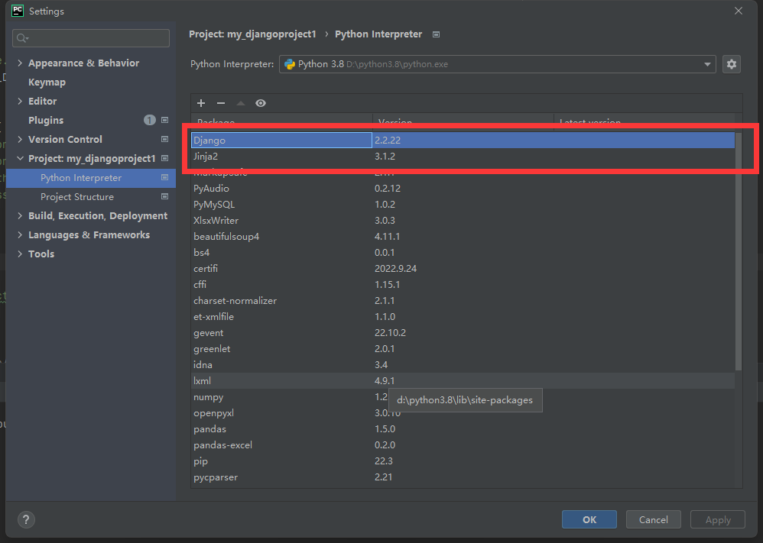Click the package list vertical scrollbar
Screen dimensions: 763x543
click(x=739, y=251)
